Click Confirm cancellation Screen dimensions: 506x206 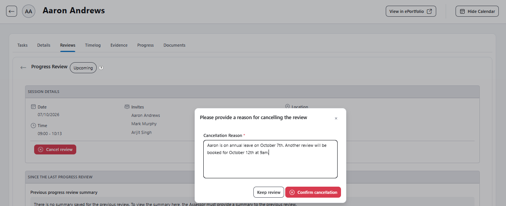pyautogui.click(x=313, y=192)
